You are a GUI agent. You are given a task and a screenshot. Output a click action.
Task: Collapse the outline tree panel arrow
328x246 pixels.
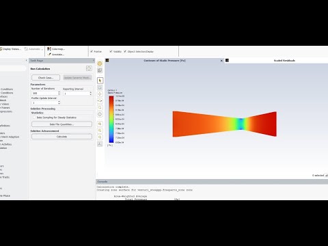(x=26, y=61)
